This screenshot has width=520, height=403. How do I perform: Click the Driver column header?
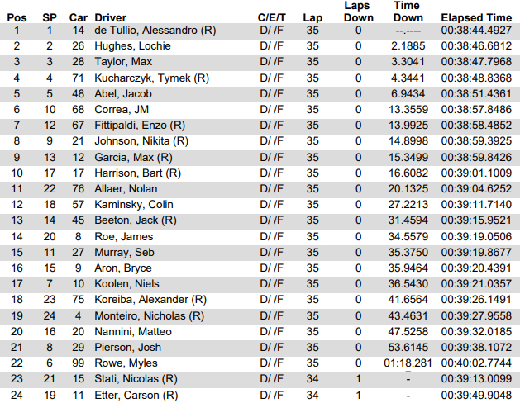click(x=111, y=17)
